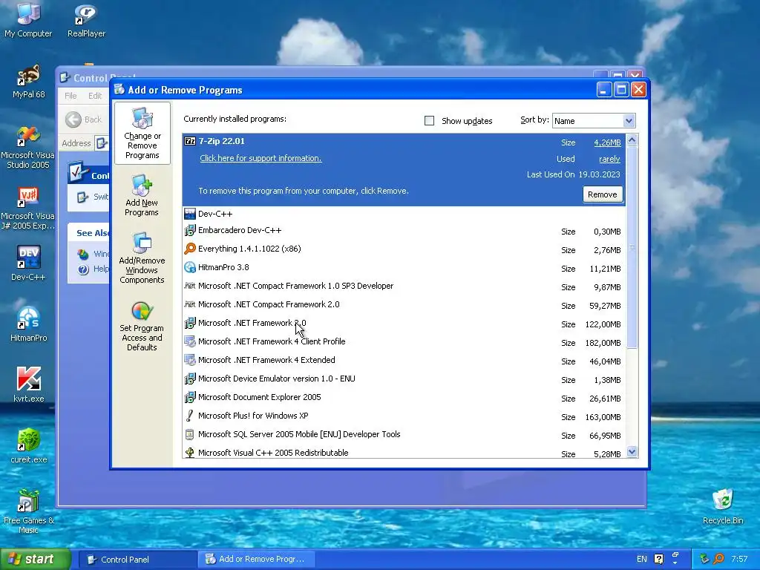Screen dimensions: 760x570
Task: Open RealPlayer desktop shortcut
Action: point(86,20)
